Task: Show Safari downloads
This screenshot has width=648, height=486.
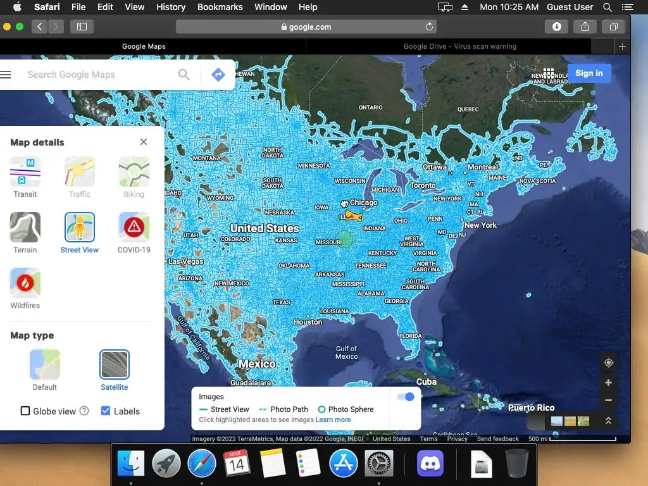Action: coord(557,27)
